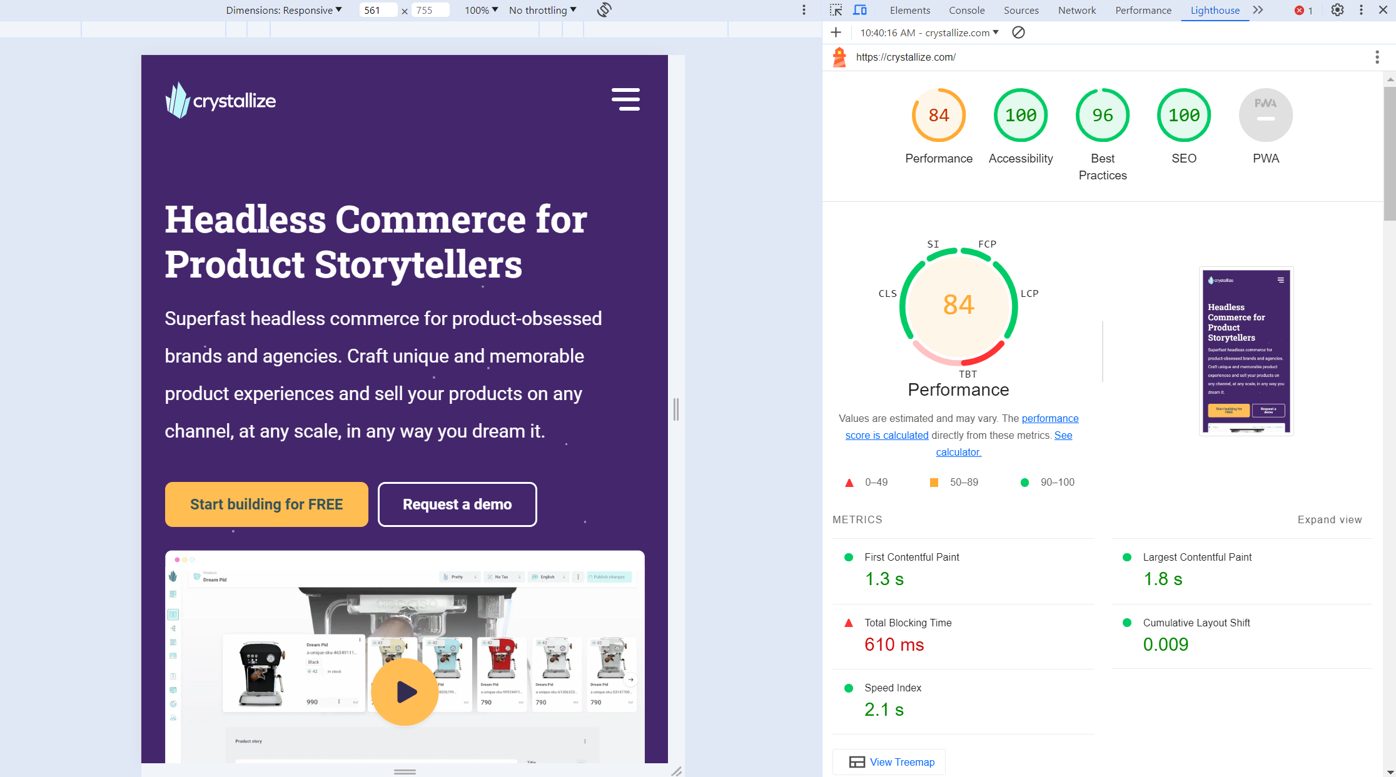Click the viewport right resize handle
The height and width of the screenshot is (777, 1396).
coord(676,409)
